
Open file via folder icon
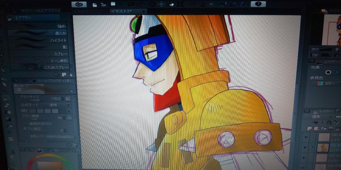[x=103, y=4]
